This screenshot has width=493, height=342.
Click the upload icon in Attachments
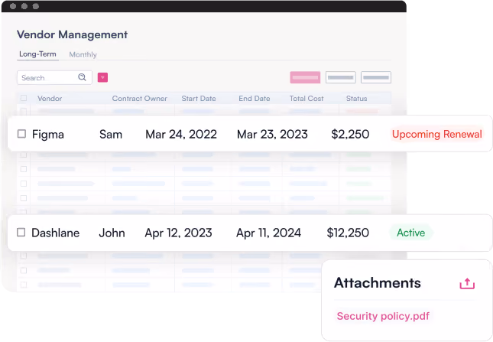pyautogui.click(x=467, y=283)
